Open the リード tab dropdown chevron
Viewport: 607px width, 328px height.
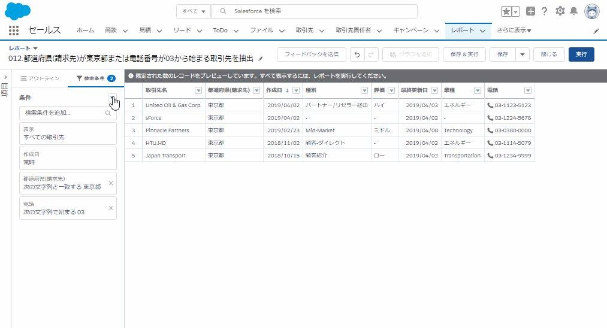point(200,31)
